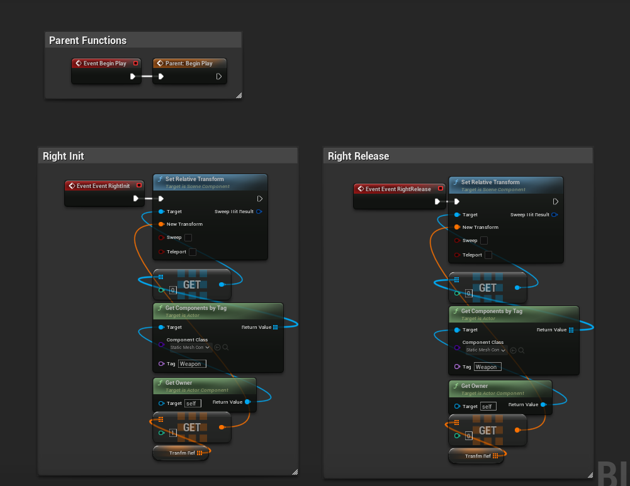
Task: Click output exec pin on Parent: Begin Play
Action: tap(219, 77)
